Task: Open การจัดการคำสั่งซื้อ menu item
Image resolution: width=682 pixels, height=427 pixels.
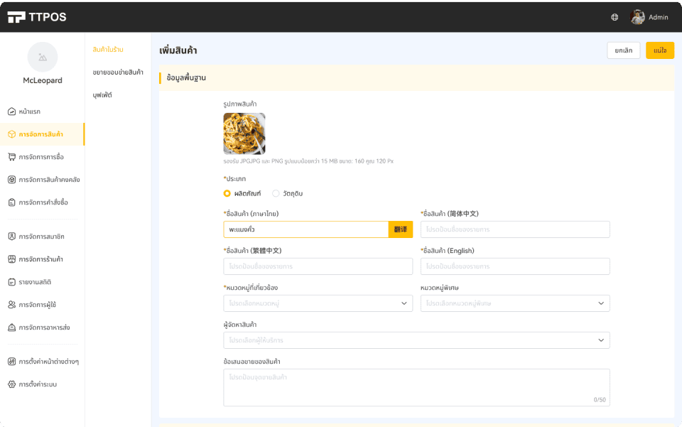Action: click(x=42, y=202)
